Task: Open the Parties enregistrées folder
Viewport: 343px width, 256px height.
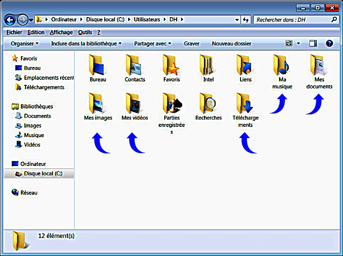Action: click(172, 103)
